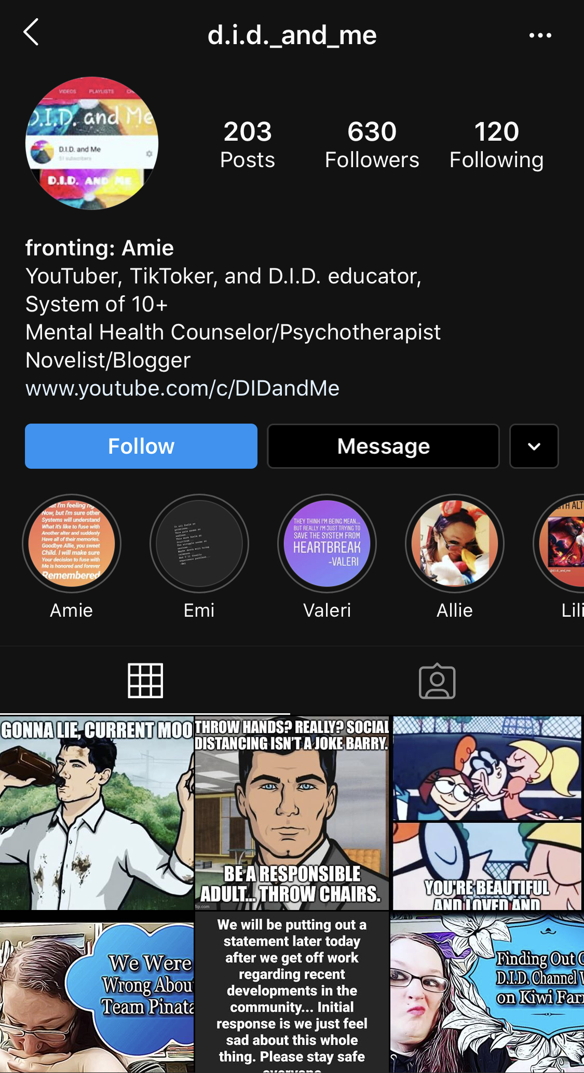Screen dimensions: 584x1073
Task: Expand suggested accounts with chevron button
Action: click(534, 446)
